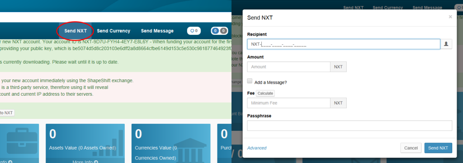This screenshot has height=163, width=463.
Task: Click the NXT unit label beside Amount
Action: [338, 67]
